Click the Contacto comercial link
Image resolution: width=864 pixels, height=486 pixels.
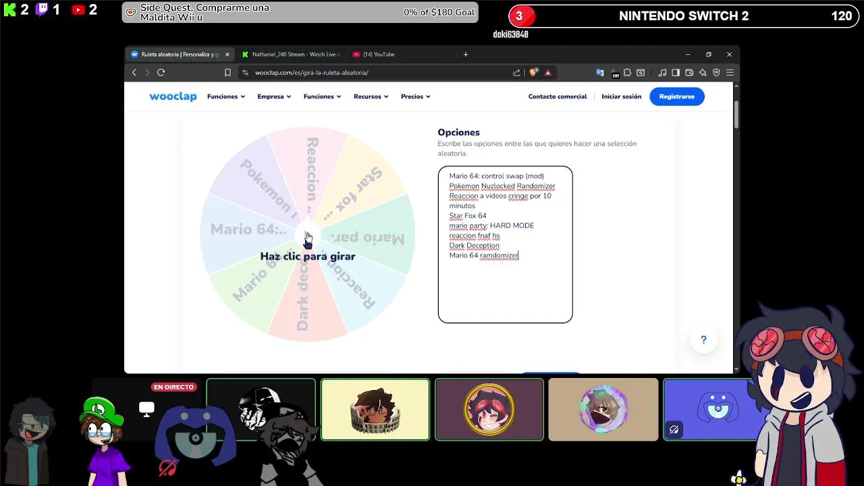(558, 97)
